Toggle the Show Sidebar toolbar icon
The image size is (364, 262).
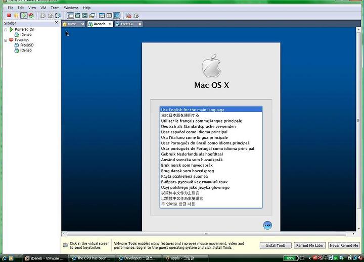click(70, 16)
